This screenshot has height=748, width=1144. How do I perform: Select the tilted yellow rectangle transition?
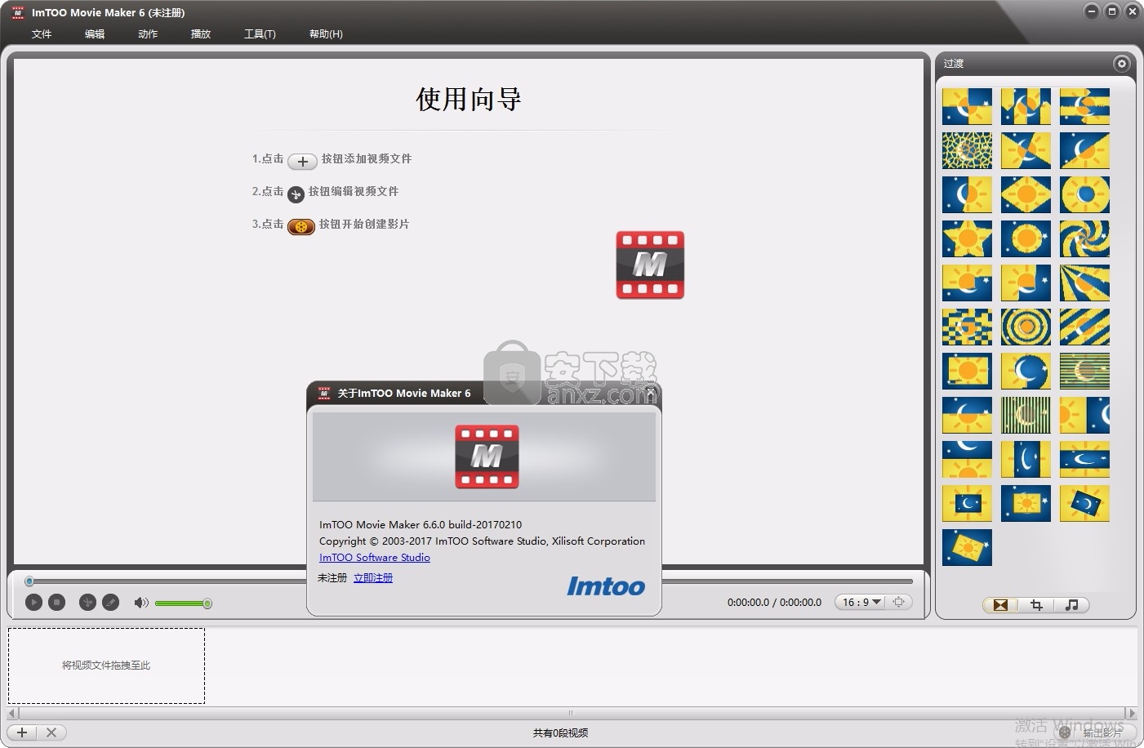pyautogui.click(x=967, y=548)
